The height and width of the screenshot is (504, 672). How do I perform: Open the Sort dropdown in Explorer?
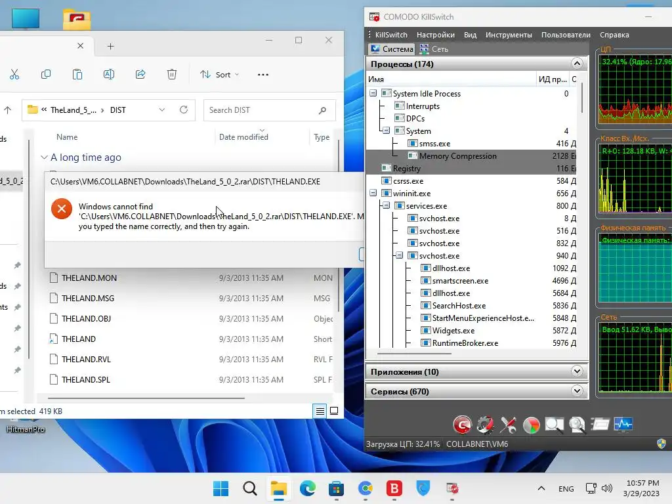[x=219, y=75]
